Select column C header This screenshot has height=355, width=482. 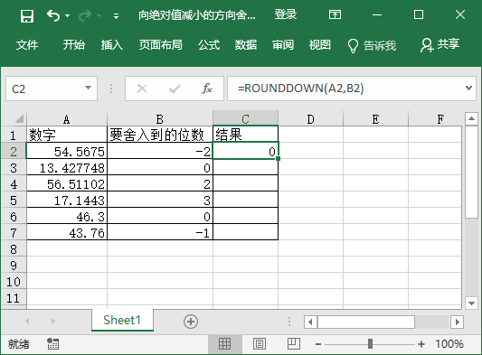(245, 118)
